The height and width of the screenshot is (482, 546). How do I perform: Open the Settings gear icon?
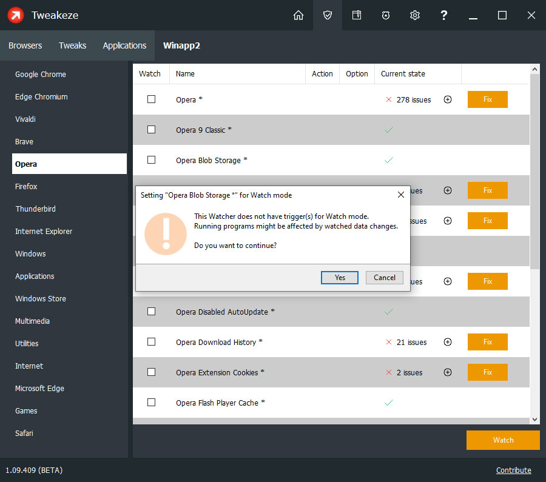[x=415, y=15]
